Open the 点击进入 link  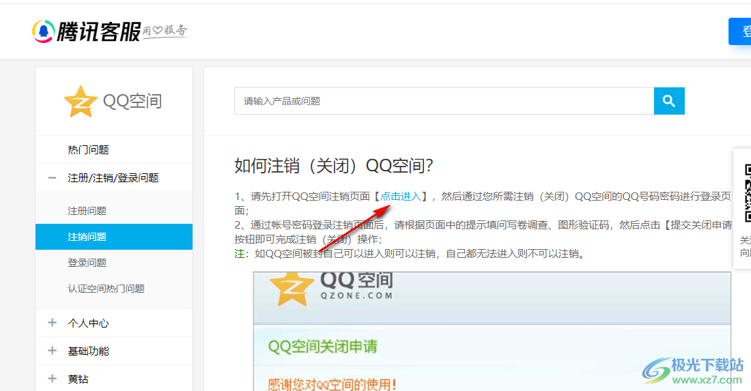400,197
